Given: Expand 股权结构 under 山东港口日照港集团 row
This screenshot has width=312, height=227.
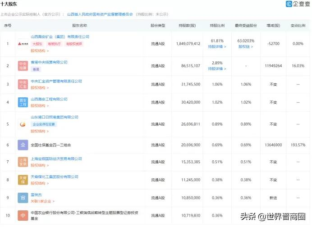Looking at the screenshot, I should (40, 131).
